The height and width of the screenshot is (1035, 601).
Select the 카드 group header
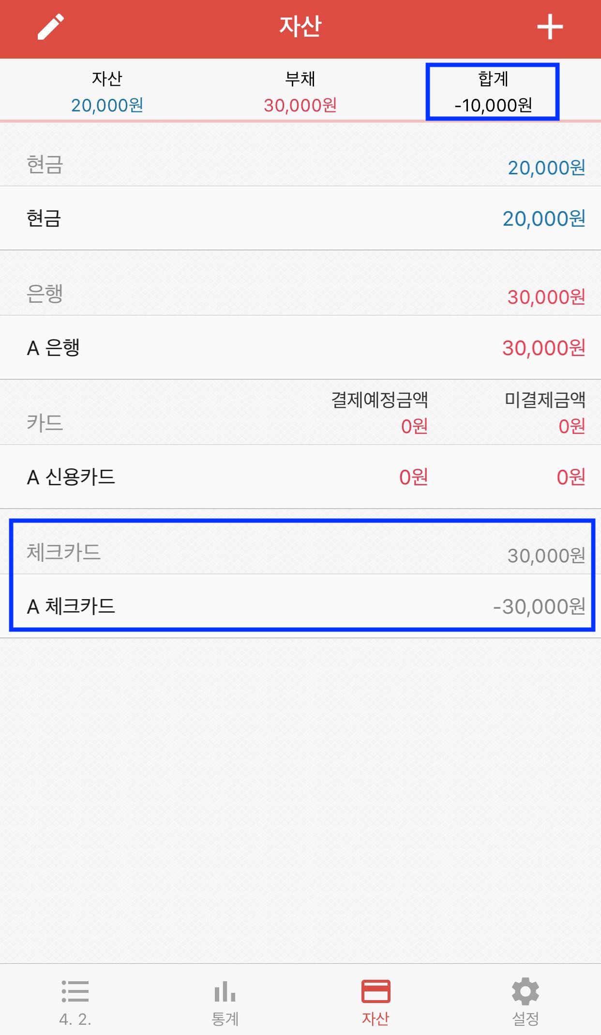coord(300,413)
